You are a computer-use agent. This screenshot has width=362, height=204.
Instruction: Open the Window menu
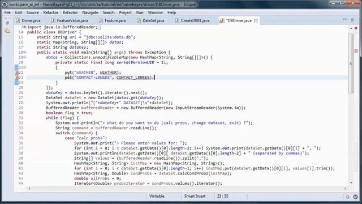pyautogui.click(x=156, y=12)
